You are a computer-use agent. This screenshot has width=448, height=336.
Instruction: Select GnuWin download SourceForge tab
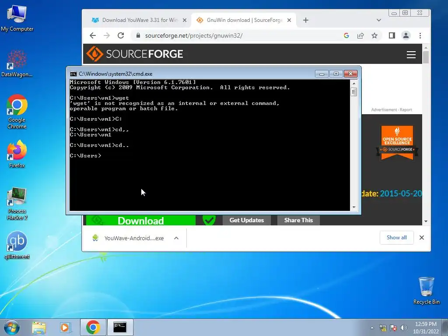(x=244, y=20)
